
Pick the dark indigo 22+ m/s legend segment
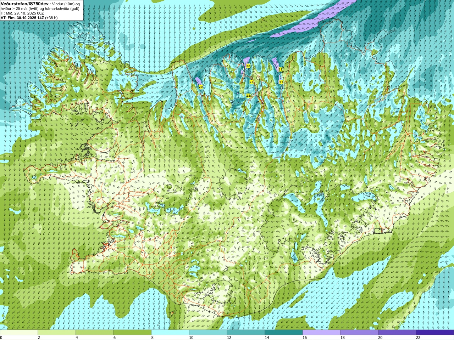click(x=435, y=333)
